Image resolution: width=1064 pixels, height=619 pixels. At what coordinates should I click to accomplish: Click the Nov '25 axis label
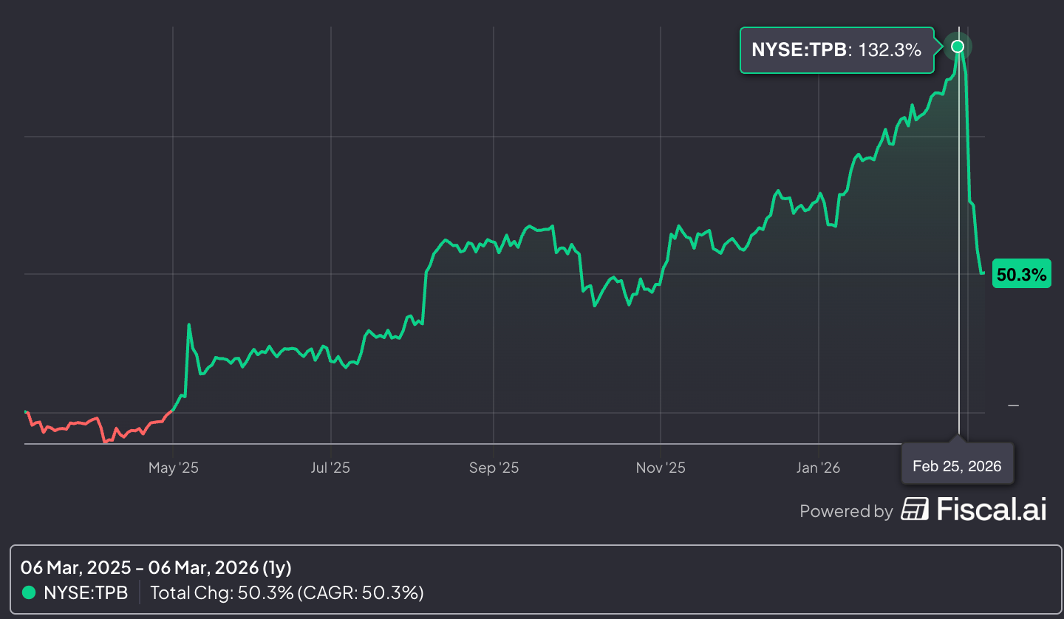(x=661, y=468)
